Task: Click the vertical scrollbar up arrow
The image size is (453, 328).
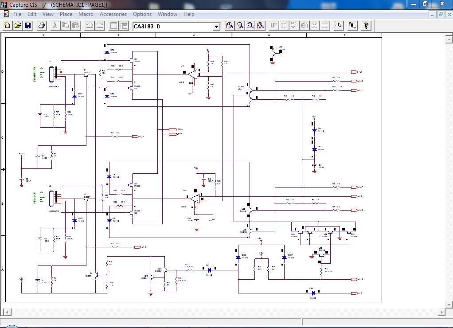Action: [x=449, y=39]
